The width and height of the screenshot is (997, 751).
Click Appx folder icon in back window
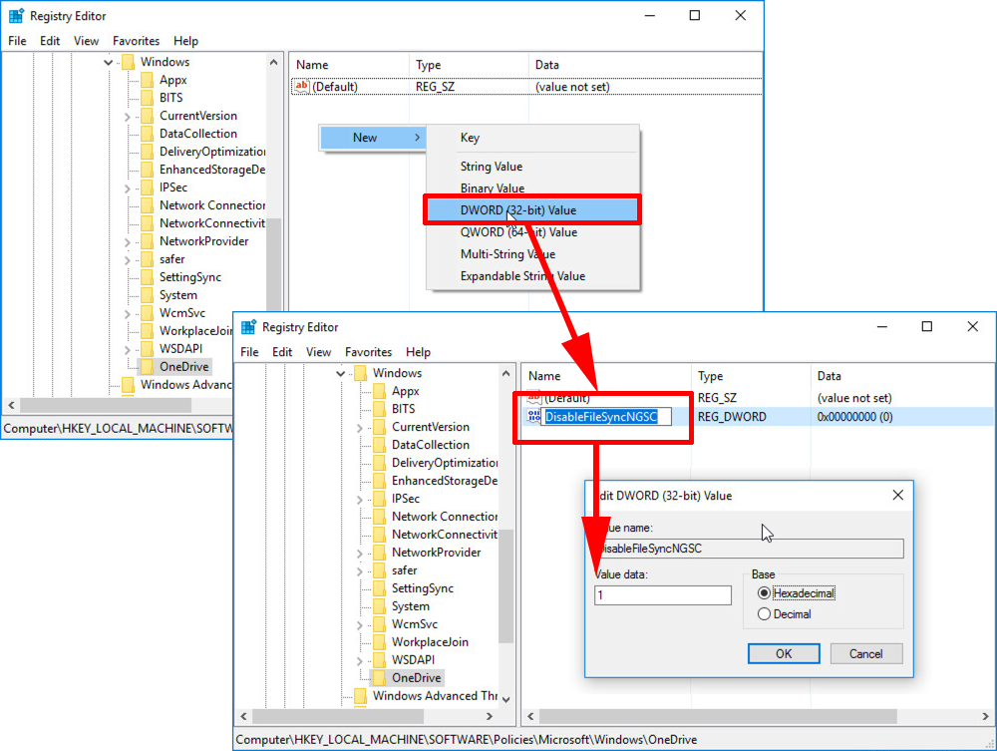pos(147,80)
